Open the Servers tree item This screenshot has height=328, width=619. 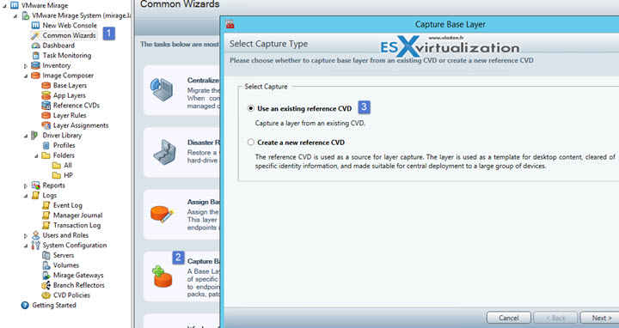pyautogui.click(x=64, y=255)
